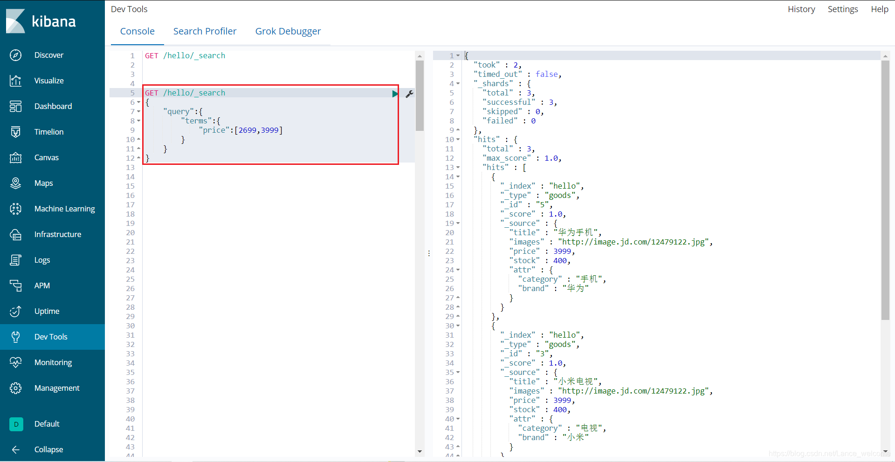Viewport: 895px width, 462px height.
Task: Open APM icon in sidebar
Action: 15,285
